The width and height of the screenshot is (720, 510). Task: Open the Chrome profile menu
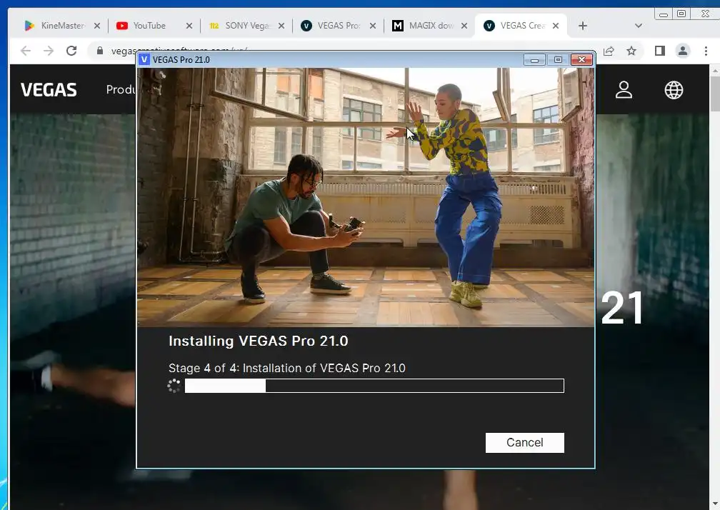[683, 51]
